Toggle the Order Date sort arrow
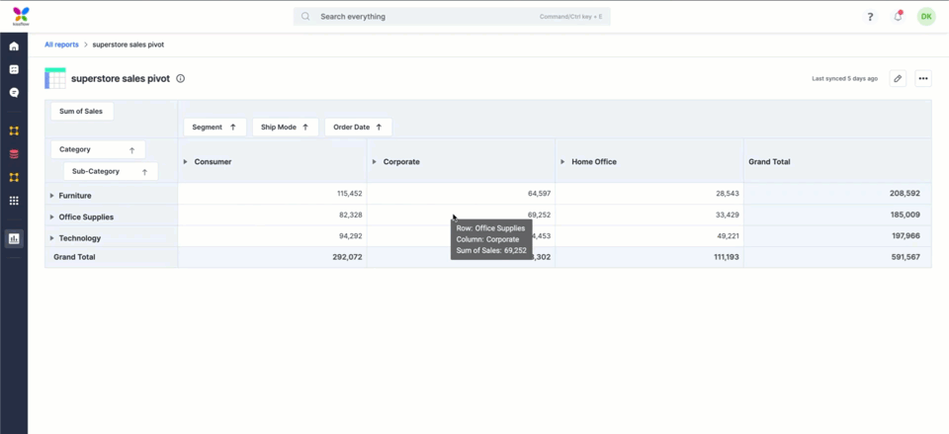This screenshot has height=434, width=949. coord(379,128)
